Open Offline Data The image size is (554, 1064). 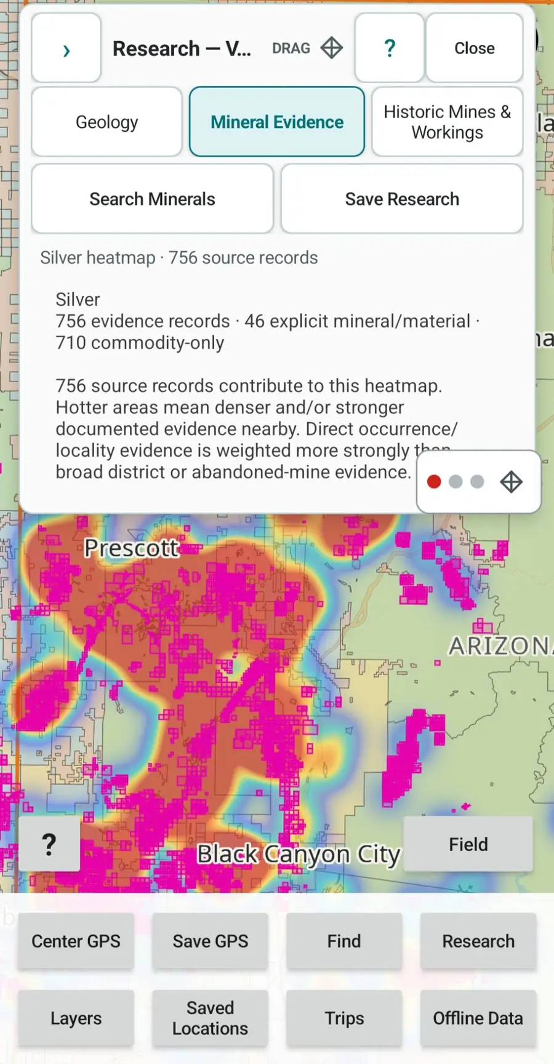(x=478, y=1018)
